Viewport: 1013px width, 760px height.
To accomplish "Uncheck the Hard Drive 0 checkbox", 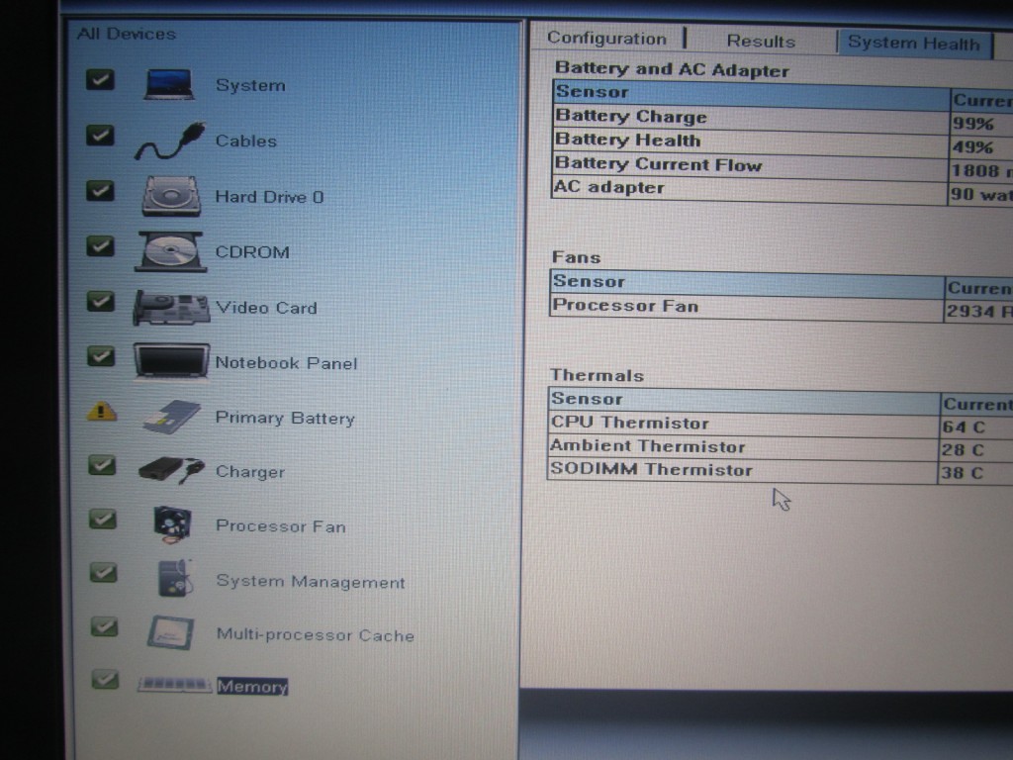I will click(x=100, y=190).
